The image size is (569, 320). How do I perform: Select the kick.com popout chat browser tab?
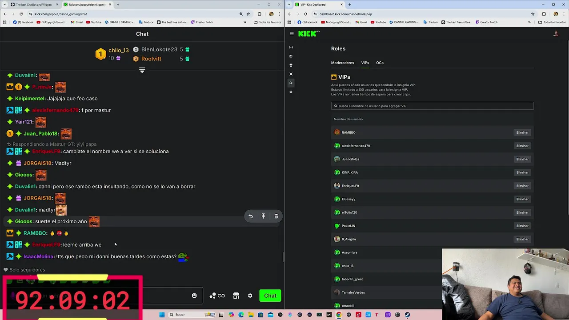point(87,4)
